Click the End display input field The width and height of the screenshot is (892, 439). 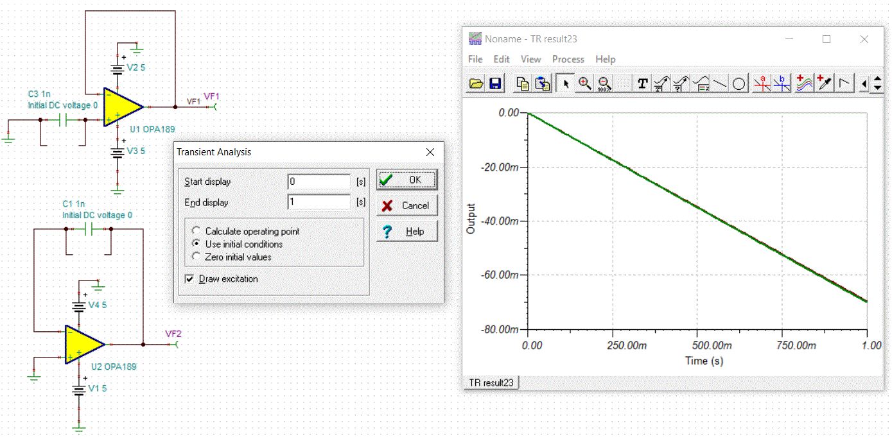(319, 202)
